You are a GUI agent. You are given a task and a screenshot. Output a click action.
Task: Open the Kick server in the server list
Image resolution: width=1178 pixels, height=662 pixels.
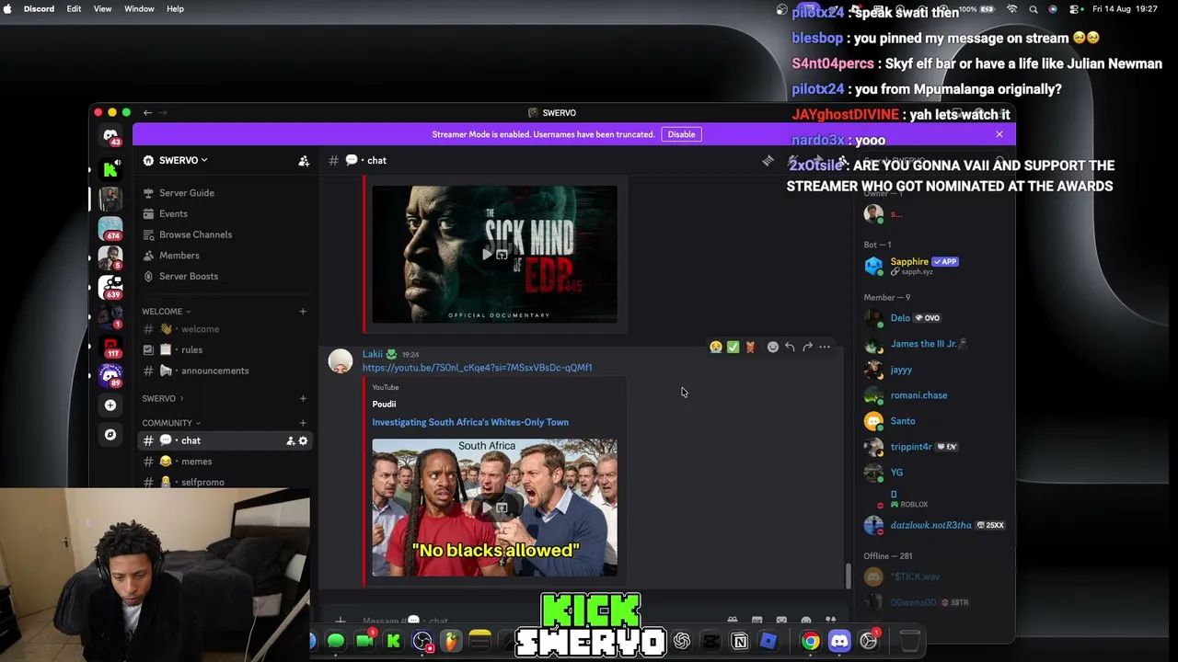(x=110, y=168)
